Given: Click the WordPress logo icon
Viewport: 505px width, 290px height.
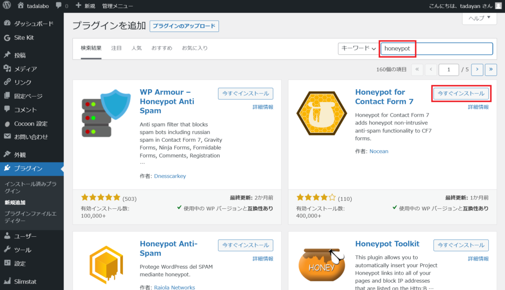Looking at the screenshot, I should [6, 6].
